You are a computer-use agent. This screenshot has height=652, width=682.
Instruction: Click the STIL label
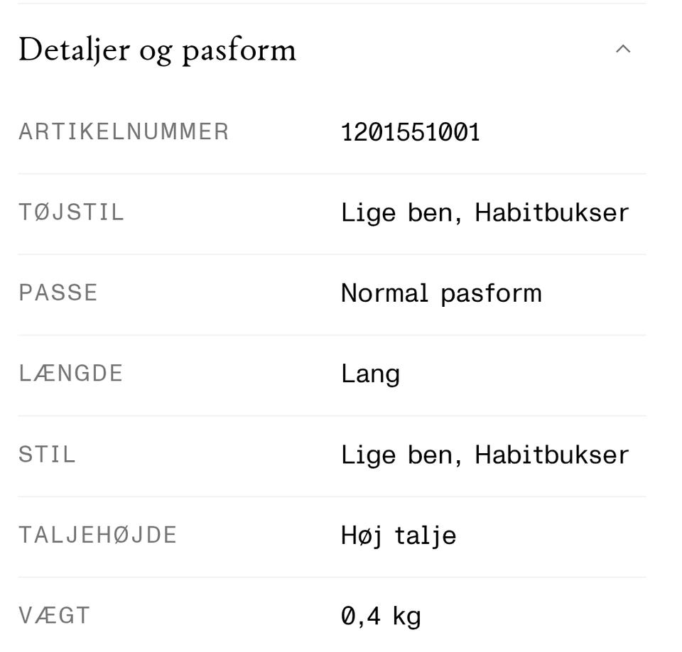(47, 455)
